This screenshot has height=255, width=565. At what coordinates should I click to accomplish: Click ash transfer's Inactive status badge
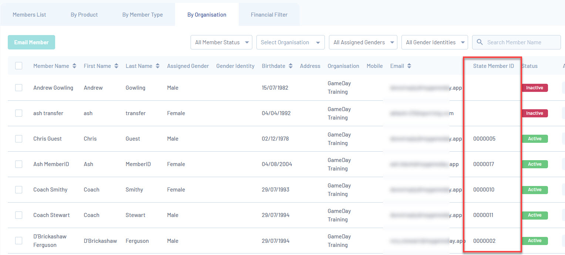[x=535, y=113]
